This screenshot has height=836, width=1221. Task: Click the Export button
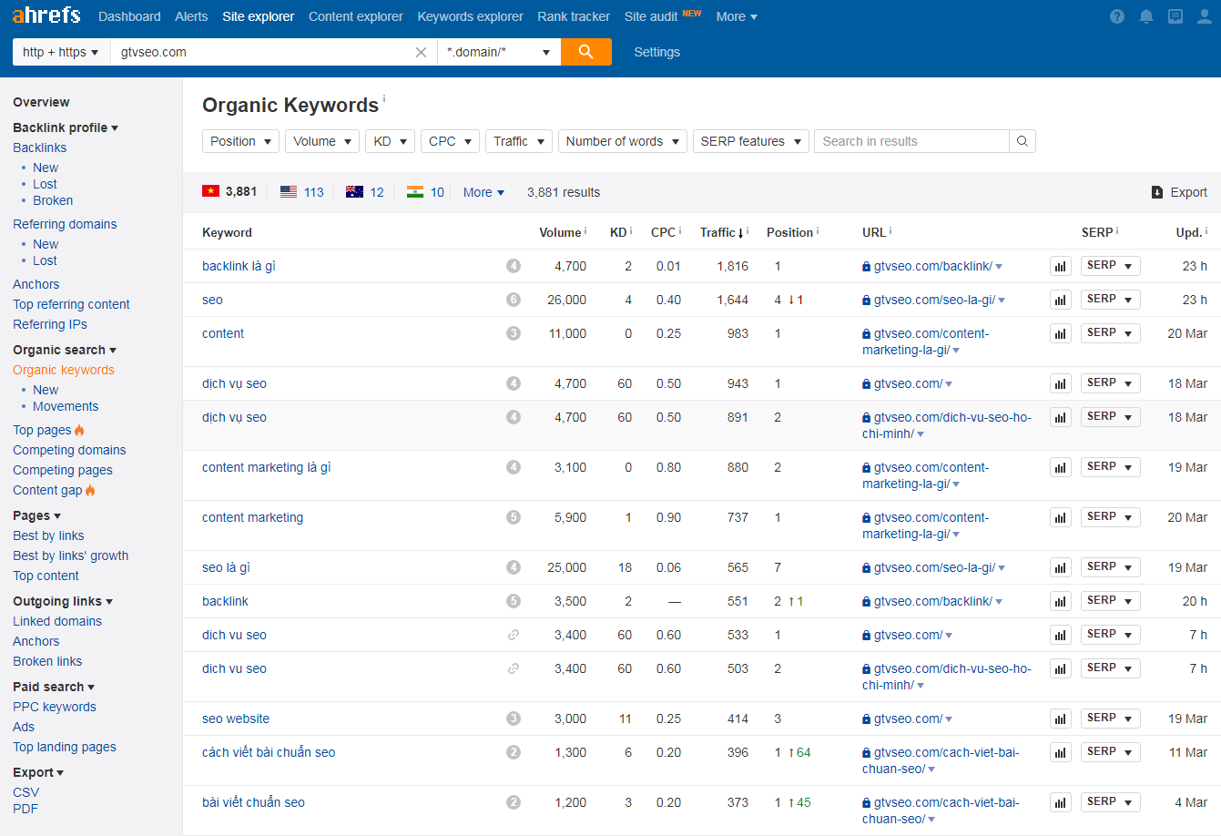(1179, 192)
